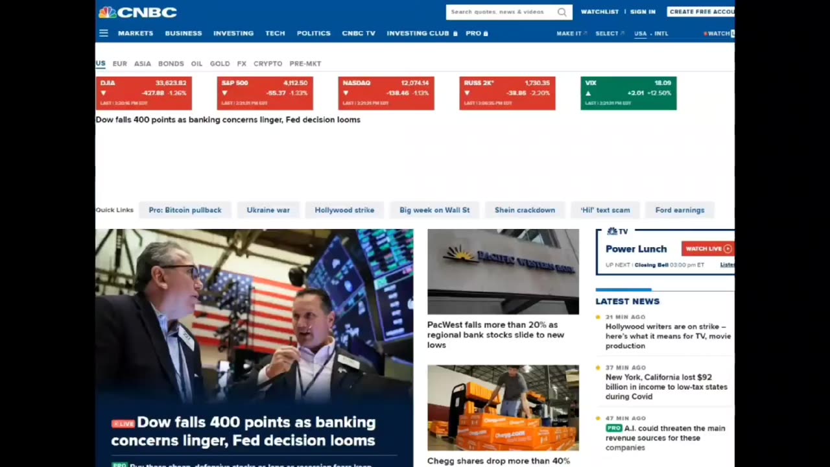
Task: Click Chegg shares drop headline
Action: 499,461
